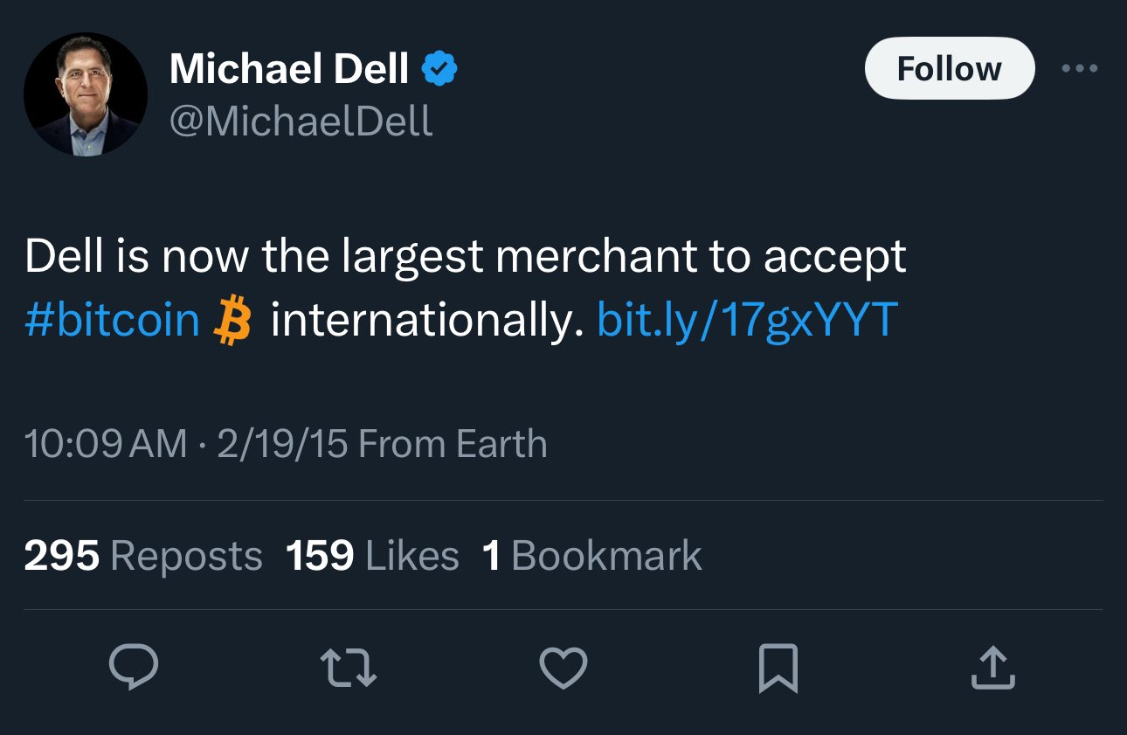Reply to the tweet via comment icon

[134, 668]
